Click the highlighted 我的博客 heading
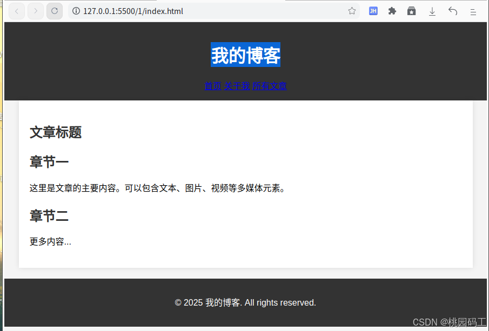489x331 pixels. click(x=245, y=55)
